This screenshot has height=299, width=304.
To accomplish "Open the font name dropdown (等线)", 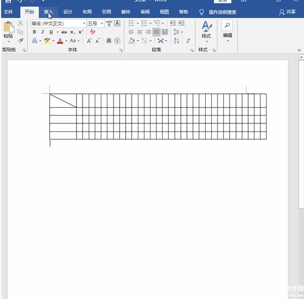I will coord(58,23).
